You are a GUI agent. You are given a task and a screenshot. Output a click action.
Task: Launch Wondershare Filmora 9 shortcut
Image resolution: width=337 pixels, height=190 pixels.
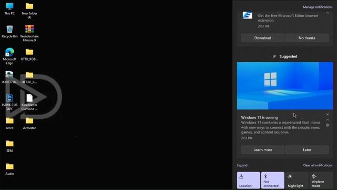(x=29, y=33)
